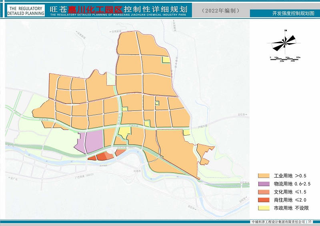Click the north indicator letter N
320x226 pixels.
285,30
